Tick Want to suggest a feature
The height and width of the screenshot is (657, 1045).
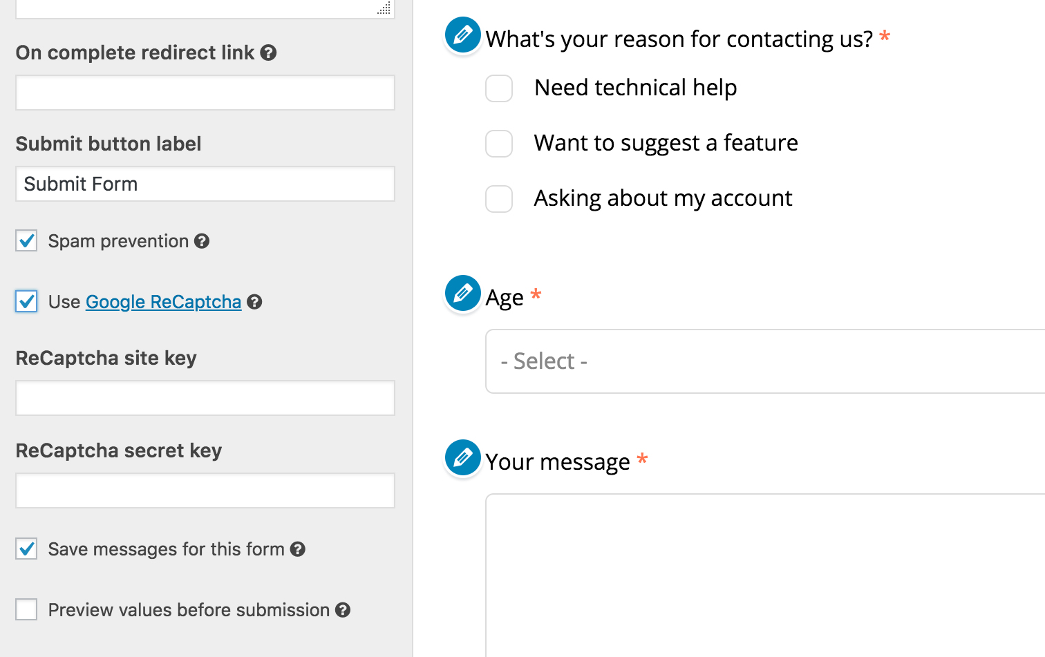pyautogui.click(x=499, y=144)
